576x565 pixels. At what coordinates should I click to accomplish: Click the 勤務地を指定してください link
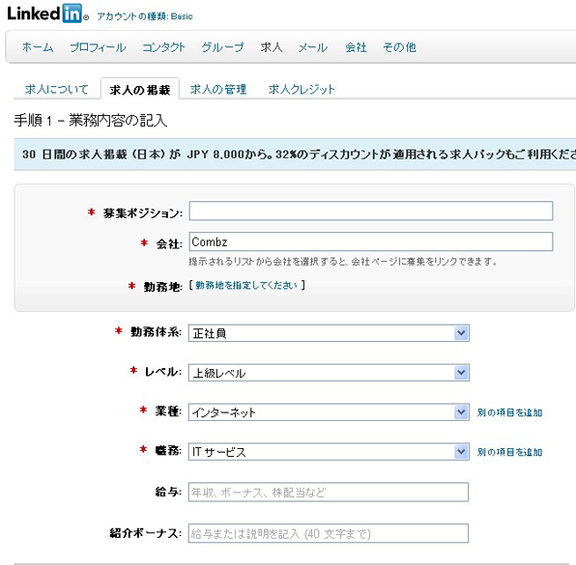(246, 285)
